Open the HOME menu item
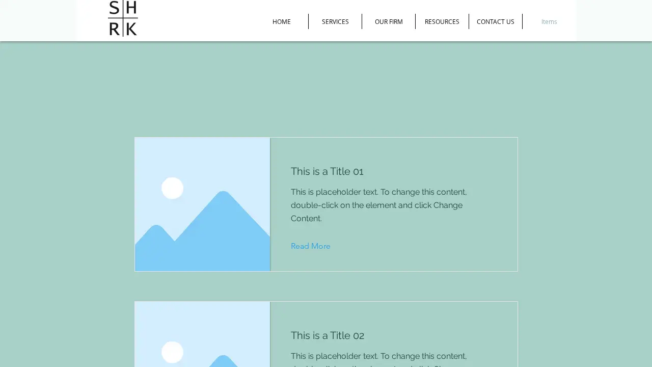Screen dimensions: 652x367 tap(282, 21)
